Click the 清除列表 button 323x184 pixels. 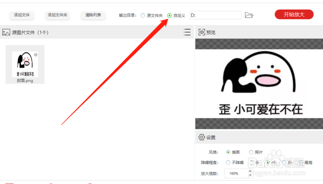93,15
